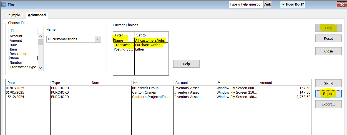Click the 3,762.50 amount cell
This screenshot has width=347, height=135.
coord(284,97)
